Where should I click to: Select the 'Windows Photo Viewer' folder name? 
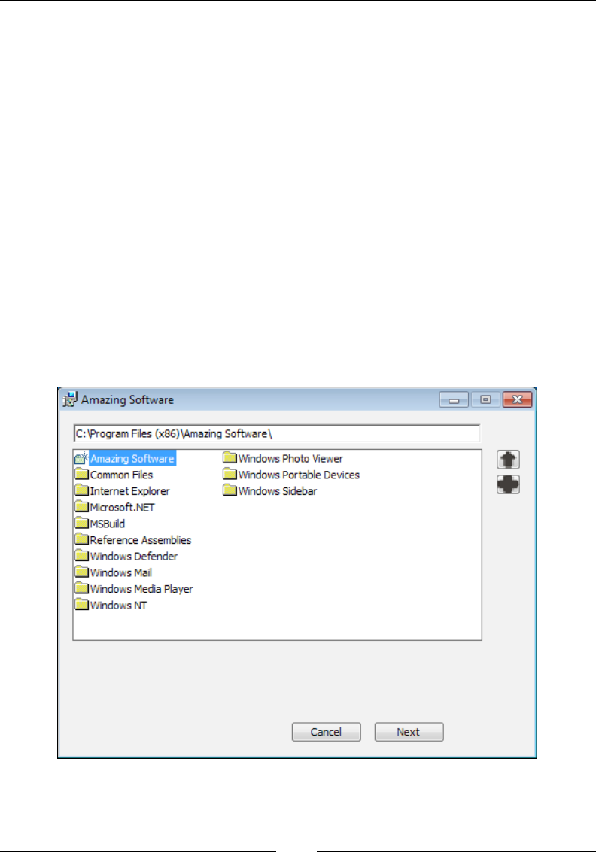[290, 459]
